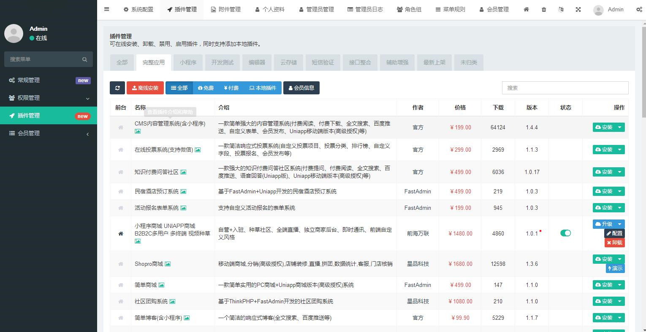The height and width of the screenshot is (332, 646).
Task: Filter plugins by 免费
Action: point(206,88)
